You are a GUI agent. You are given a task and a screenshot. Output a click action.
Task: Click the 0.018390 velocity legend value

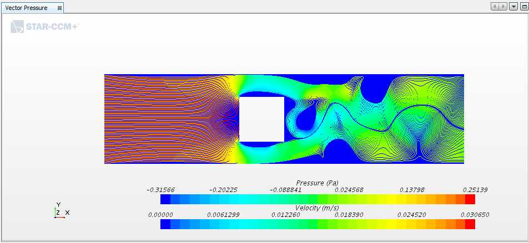pos(349,215)
